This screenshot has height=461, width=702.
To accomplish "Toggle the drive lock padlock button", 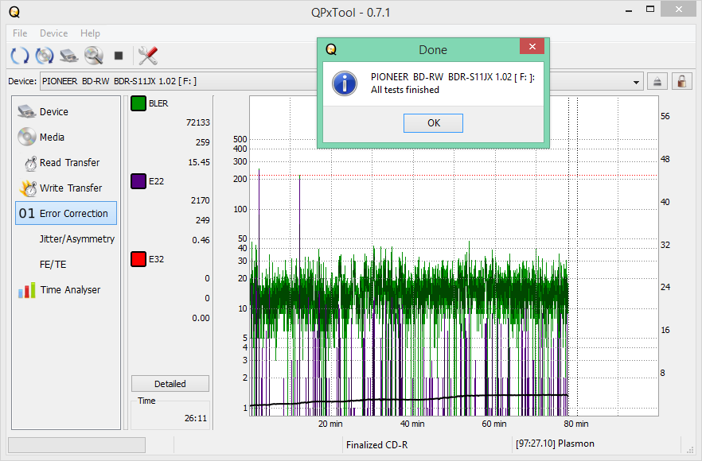I will [x=682, y=81].
